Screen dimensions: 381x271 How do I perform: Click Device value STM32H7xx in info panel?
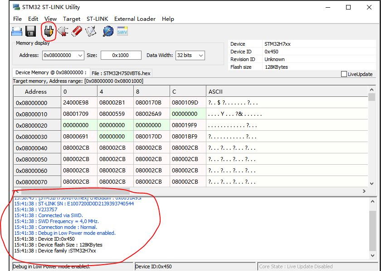[x=277, y=44]
